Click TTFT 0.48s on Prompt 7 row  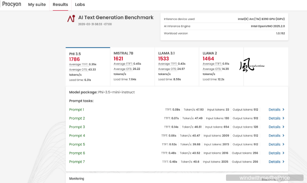170,162
